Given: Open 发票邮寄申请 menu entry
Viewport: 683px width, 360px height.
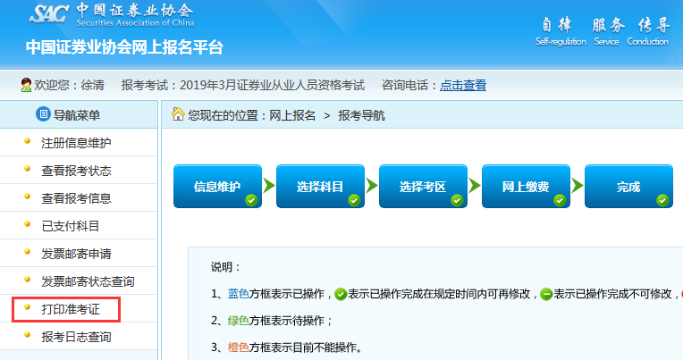Looking at the screenshot, I should tap(76, 254).
